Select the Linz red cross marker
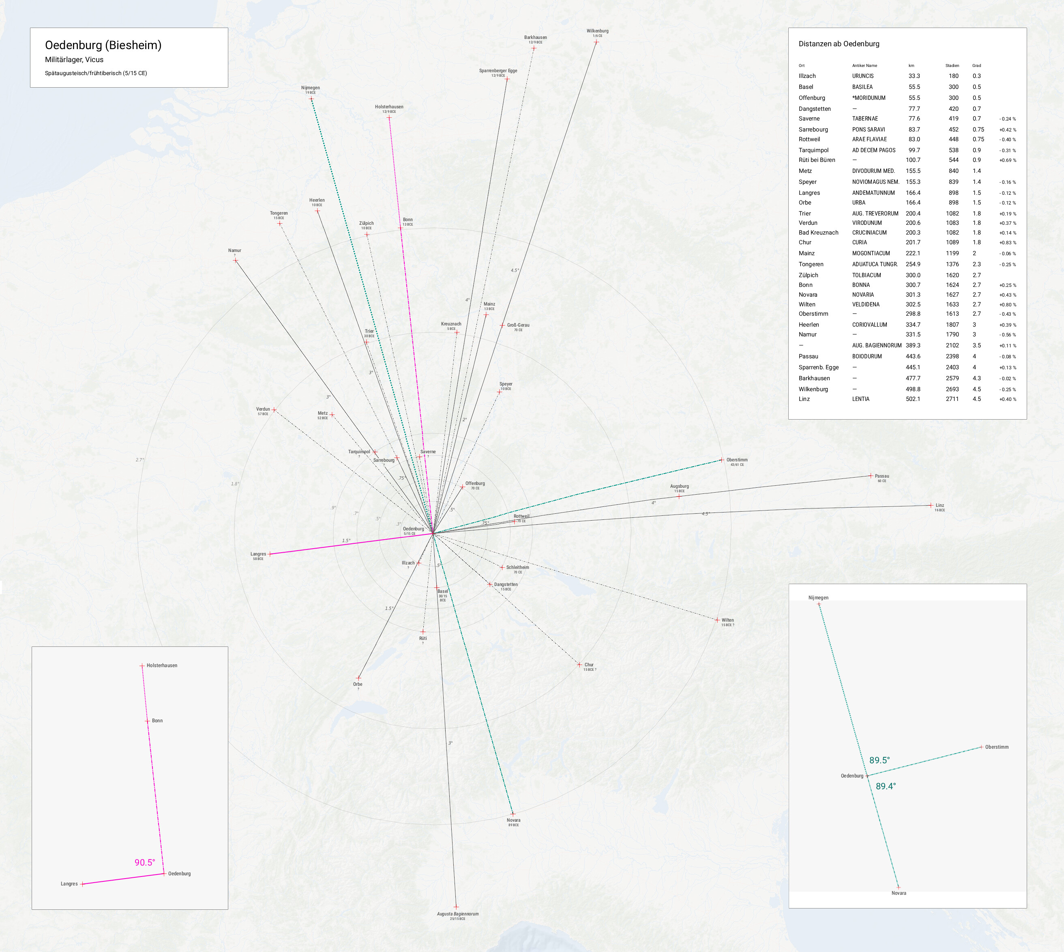Viewport: 1064px width, 952px height. tap(931, 505)
